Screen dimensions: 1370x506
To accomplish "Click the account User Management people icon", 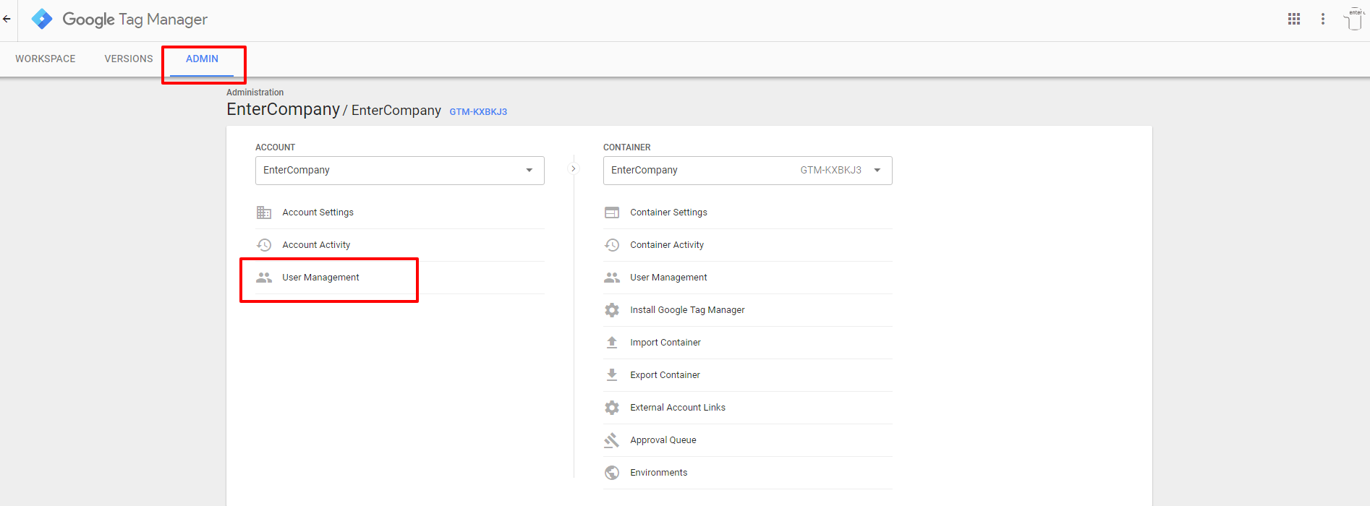I will [264, 278].
